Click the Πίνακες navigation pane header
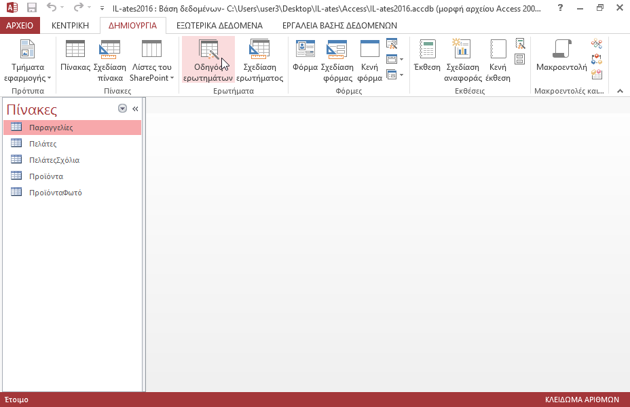Image resolution: width=630 pixels, height=407 pixels. click(32, 109)
